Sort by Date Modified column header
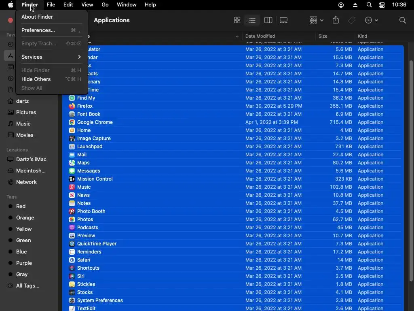The width and height of the screenshot is (414, 311). coord(279,36)
